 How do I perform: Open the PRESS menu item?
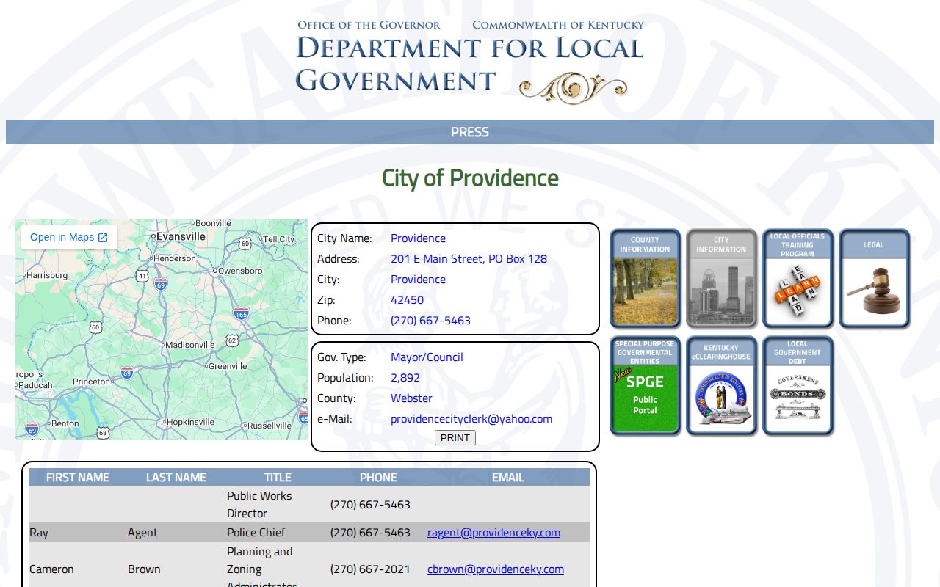(x=470, y=132)
